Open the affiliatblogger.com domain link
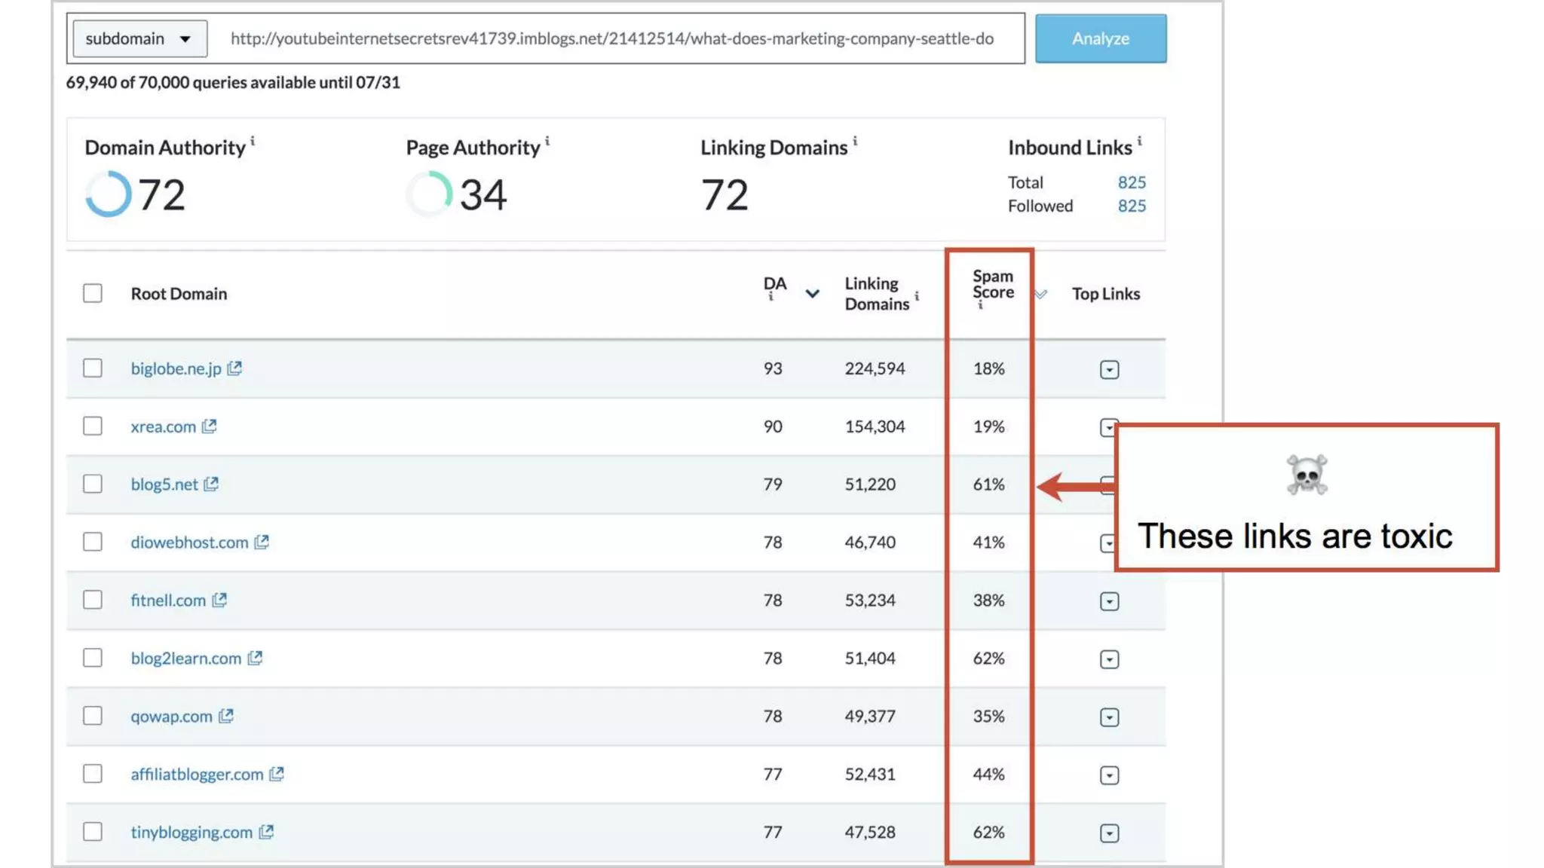 point(197,774)
